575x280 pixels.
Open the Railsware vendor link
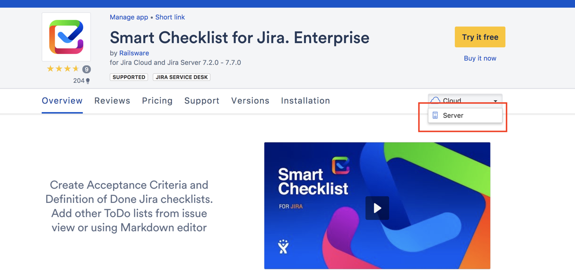click(134, 53)
